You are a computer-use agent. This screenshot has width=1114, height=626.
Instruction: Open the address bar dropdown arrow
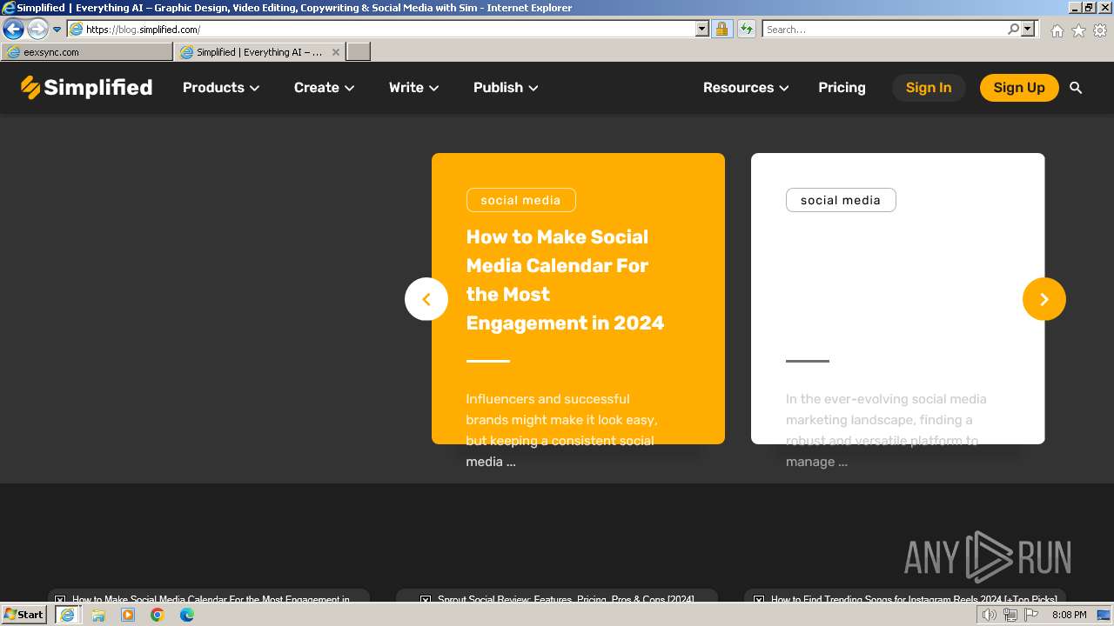[702, 29]
